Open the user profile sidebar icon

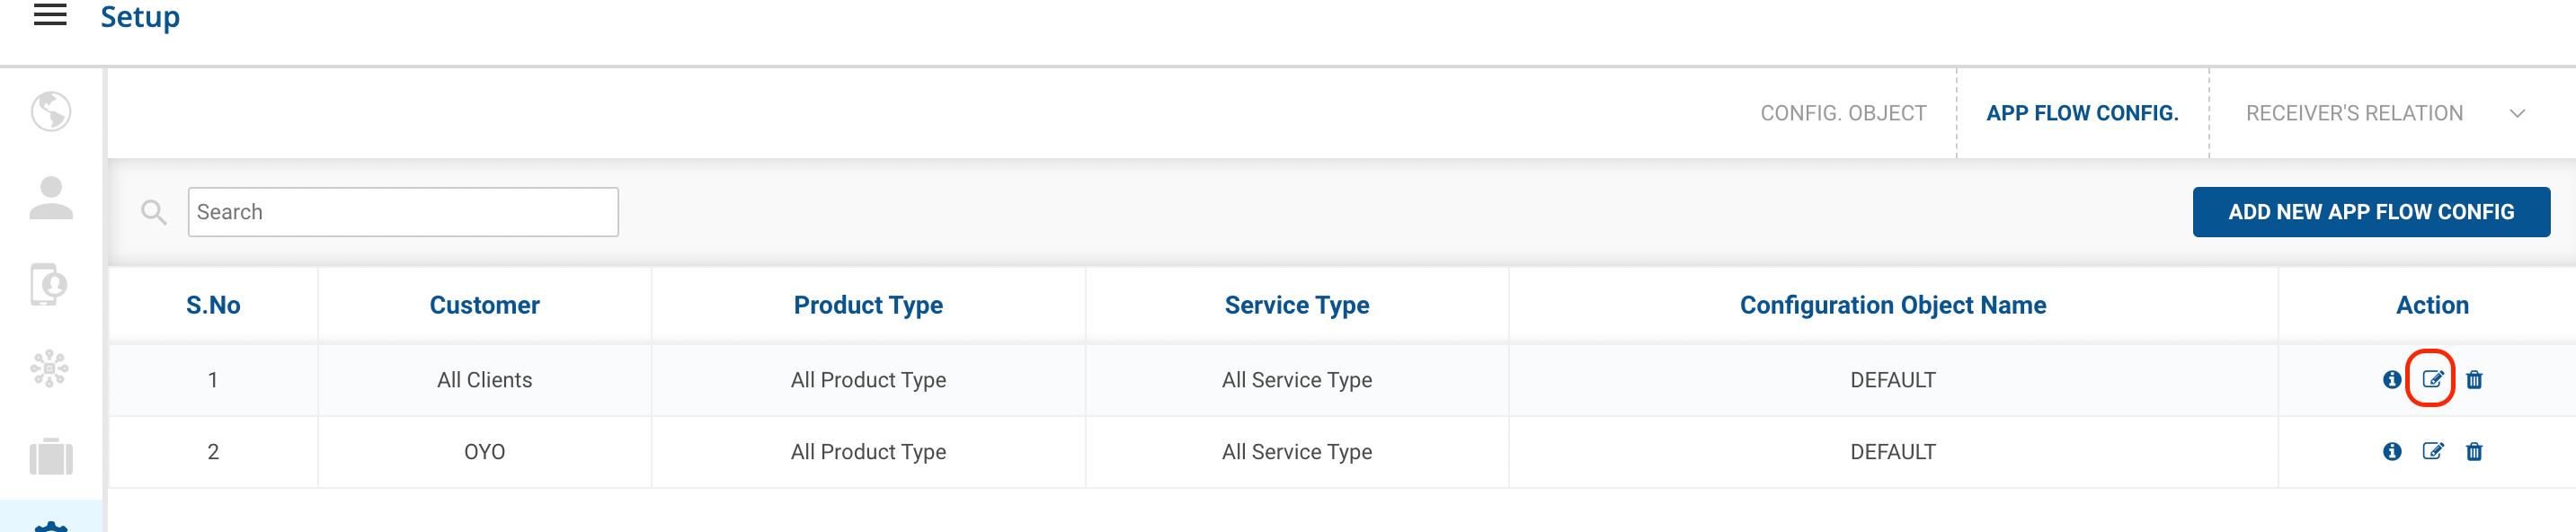click(51, 198)
